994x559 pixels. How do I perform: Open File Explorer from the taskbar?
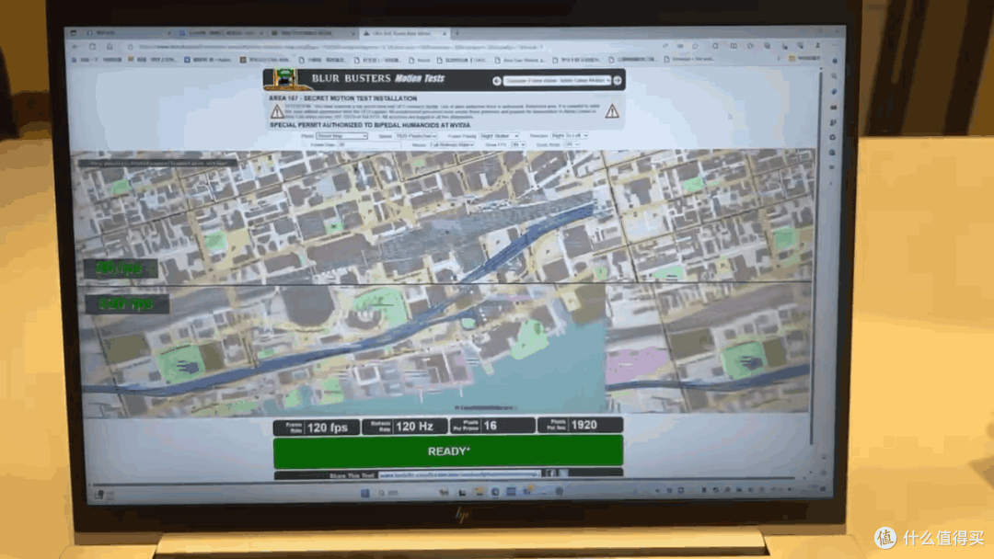pyautogui.click(x=479, y=492)
